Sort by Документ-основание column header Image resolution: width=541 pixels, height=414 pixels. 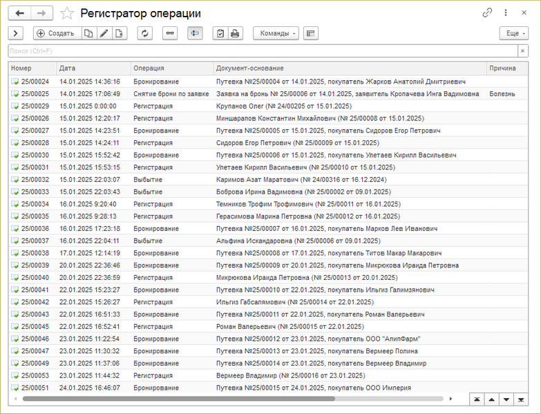tap(350, 68)
